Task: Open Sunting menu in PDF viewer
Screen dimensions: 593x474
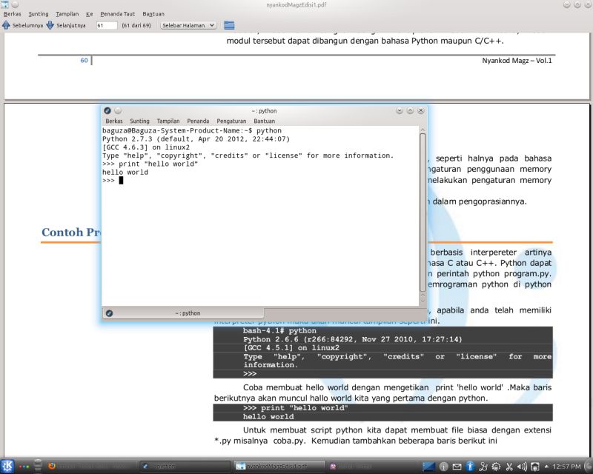Action: 39,14
